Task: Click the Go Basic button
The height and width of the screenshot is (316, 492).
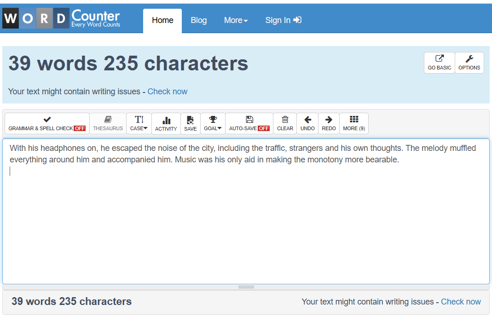Action: point(439,63)
